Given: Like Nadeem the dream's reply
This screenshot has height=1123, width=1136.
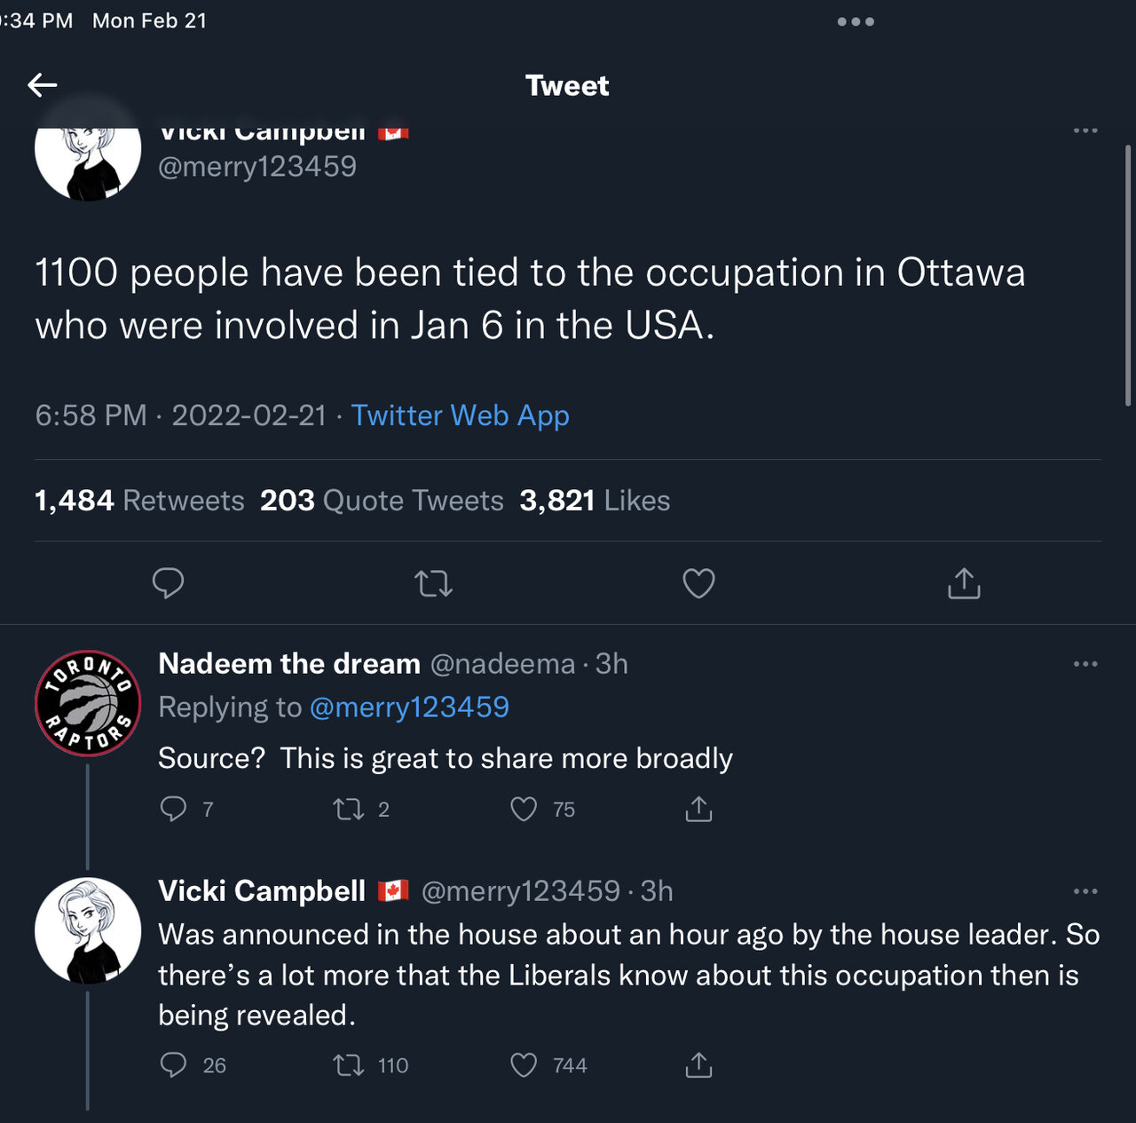Looking at the screenshot, I should click(x=524, y=809).
